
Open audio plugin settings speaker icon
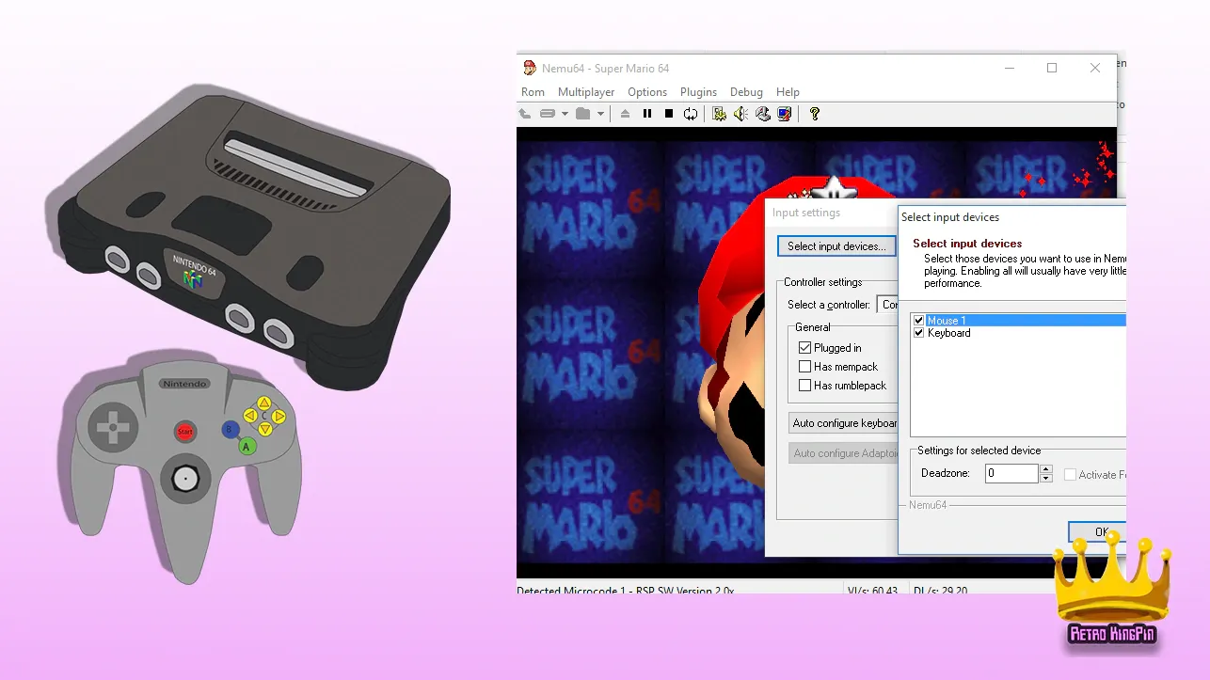click(741, 114)
